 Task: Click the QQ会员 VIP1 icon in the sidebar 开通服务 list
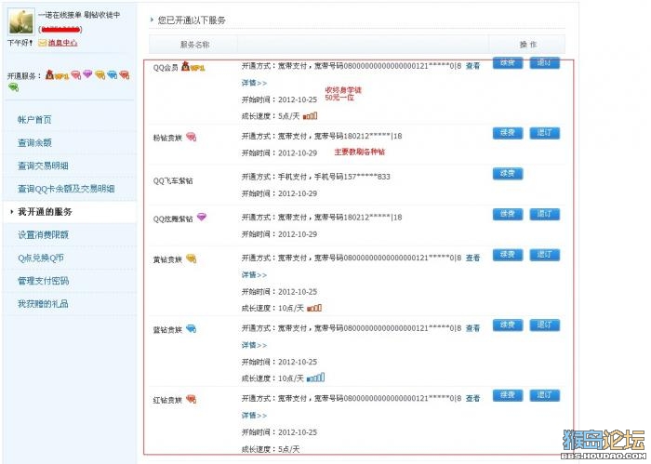click(57, 74)
